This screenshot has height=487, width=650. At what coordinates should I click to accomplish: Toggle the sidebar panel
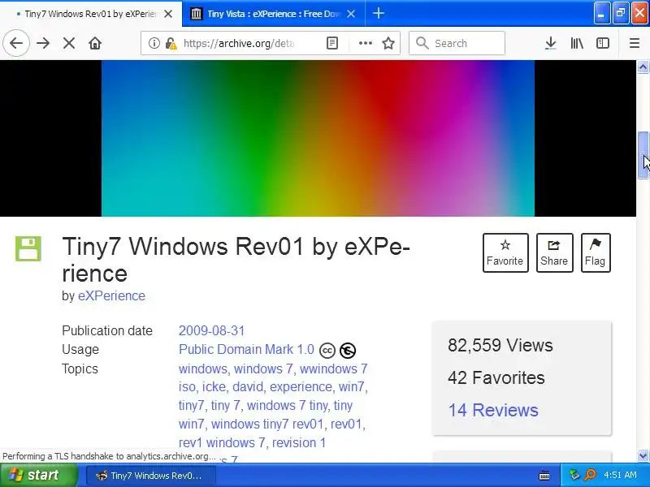click(x=603, y=43)
